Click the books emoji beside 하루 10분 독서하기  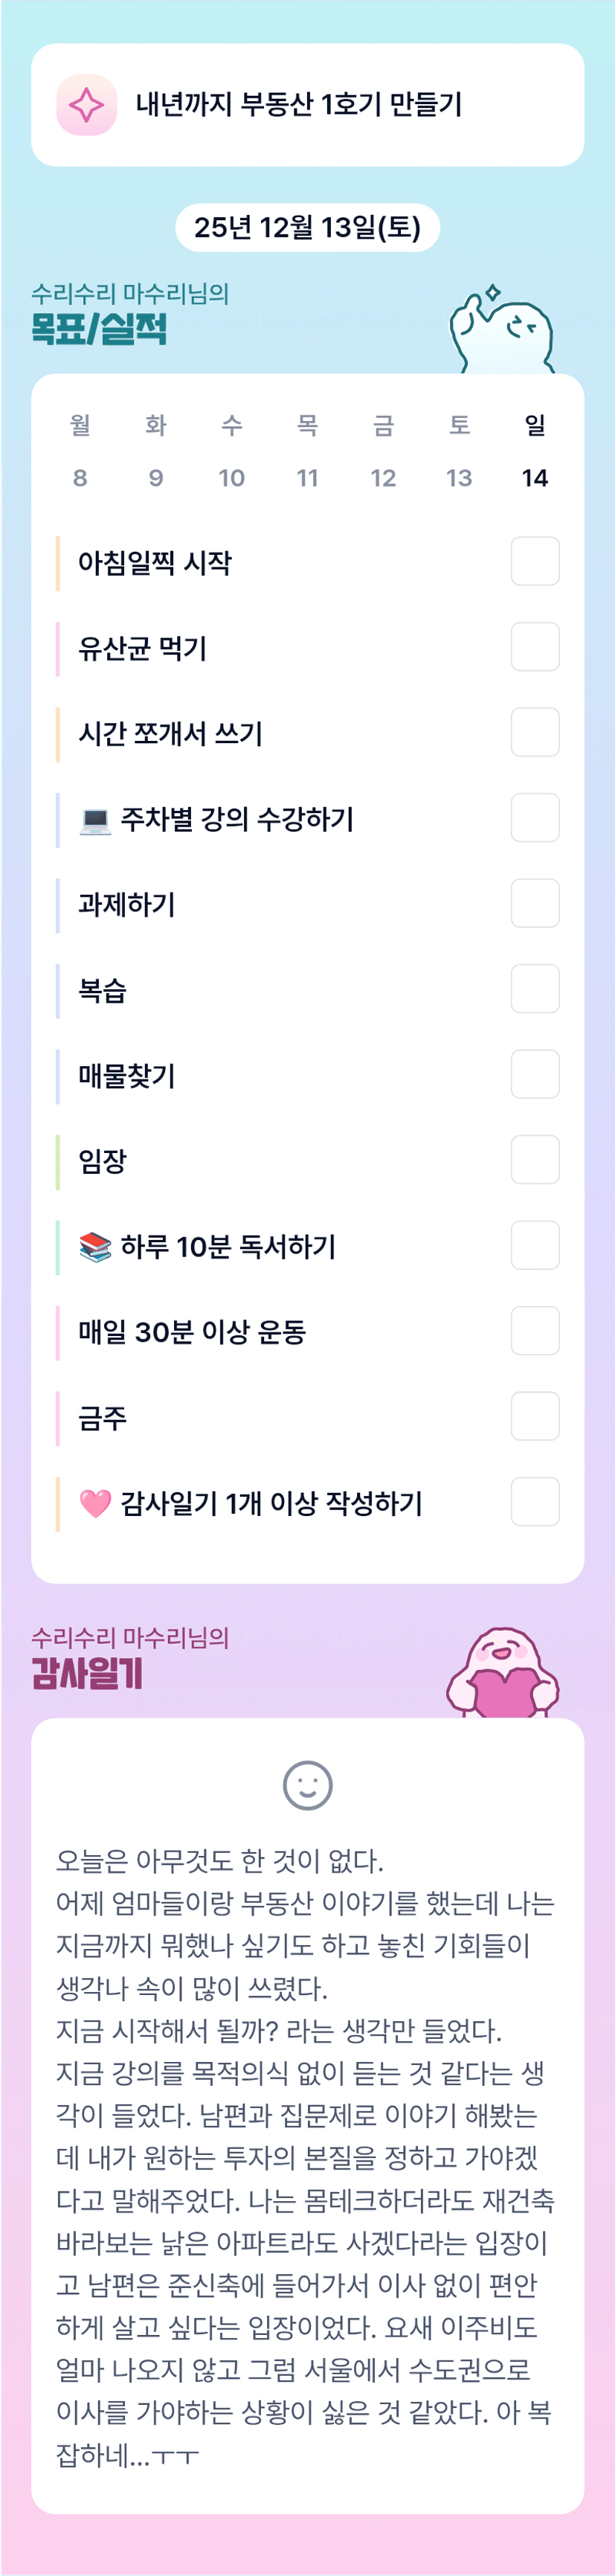pos(95,1247)
